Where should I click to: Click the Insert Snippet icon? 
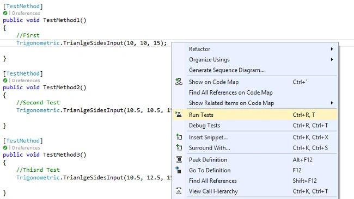[x=179, y=137]
